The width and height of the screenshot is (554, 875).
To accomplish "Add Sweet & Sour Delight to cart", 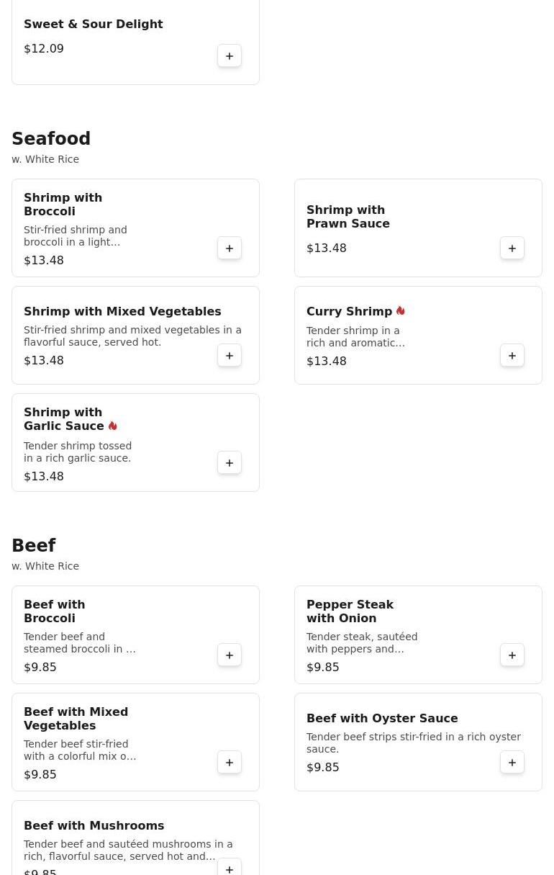I will (x=230, y=56).
